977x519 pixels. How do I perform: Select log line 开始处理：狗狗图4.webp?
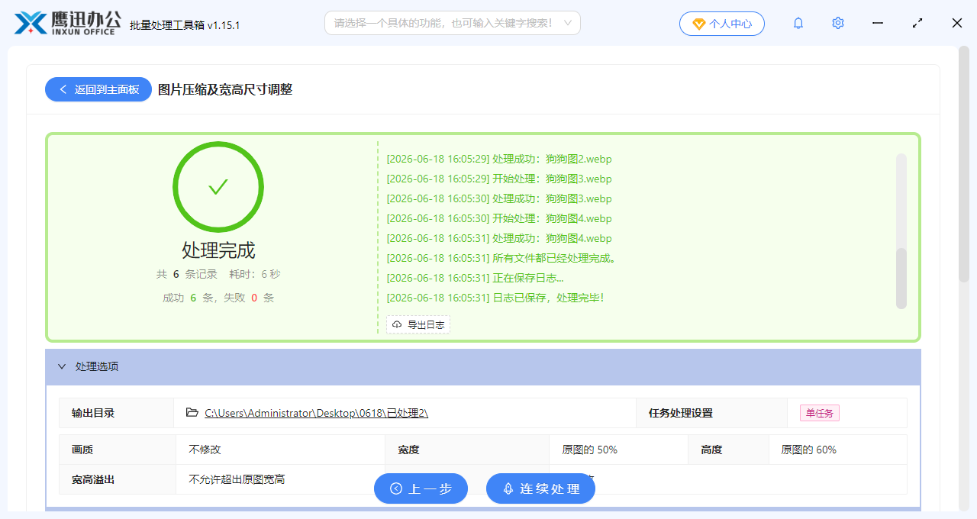[x=499, y=219]
